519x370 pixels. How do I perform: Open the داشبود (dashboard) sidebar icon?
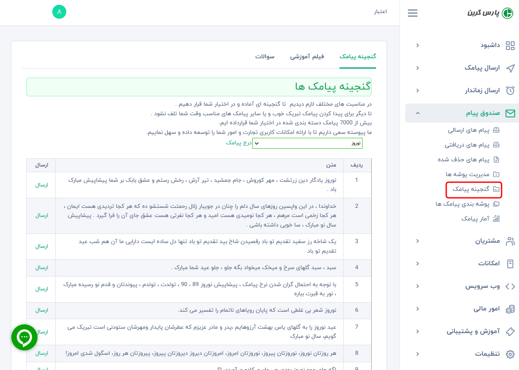click(510, 45)
